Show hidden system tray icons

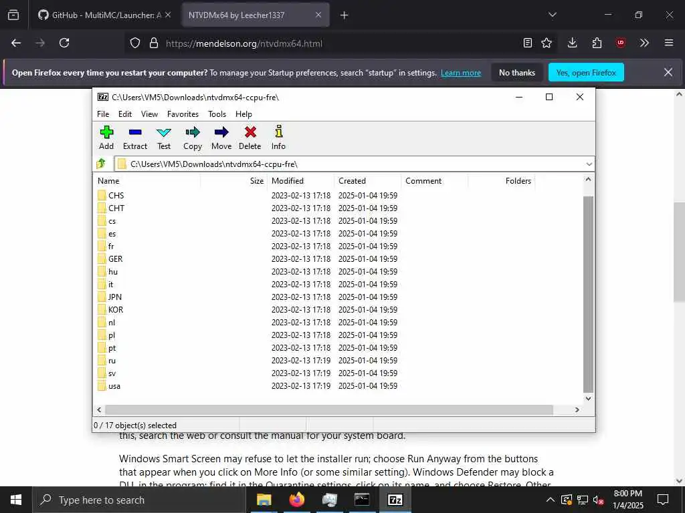pos(551,500)
